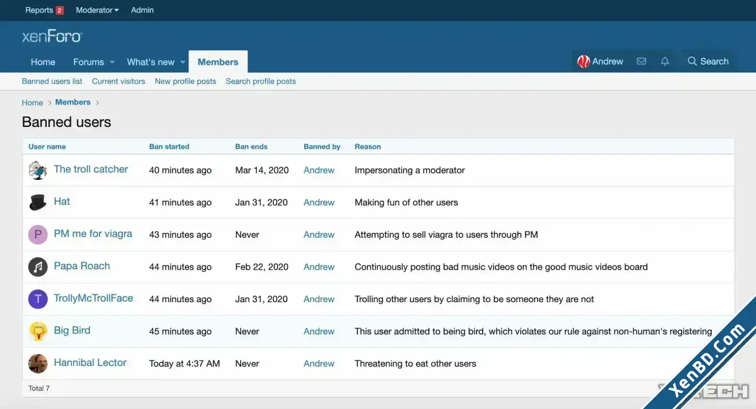The width and height of the screenshot is (756, 409).
Task: Open Hat's user profile
Action: pyautogui.click(x=62, y=202)
